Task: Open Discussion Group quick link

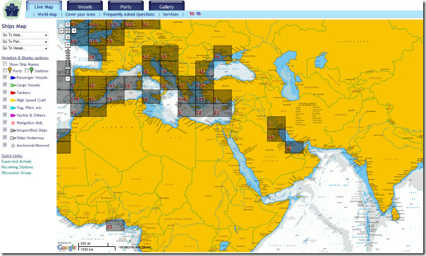Action: click(16, 173)
